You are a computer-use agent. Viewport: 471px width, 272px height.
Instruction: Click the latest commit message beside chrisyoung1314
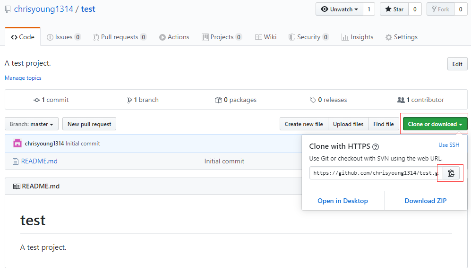pos(83,144)
